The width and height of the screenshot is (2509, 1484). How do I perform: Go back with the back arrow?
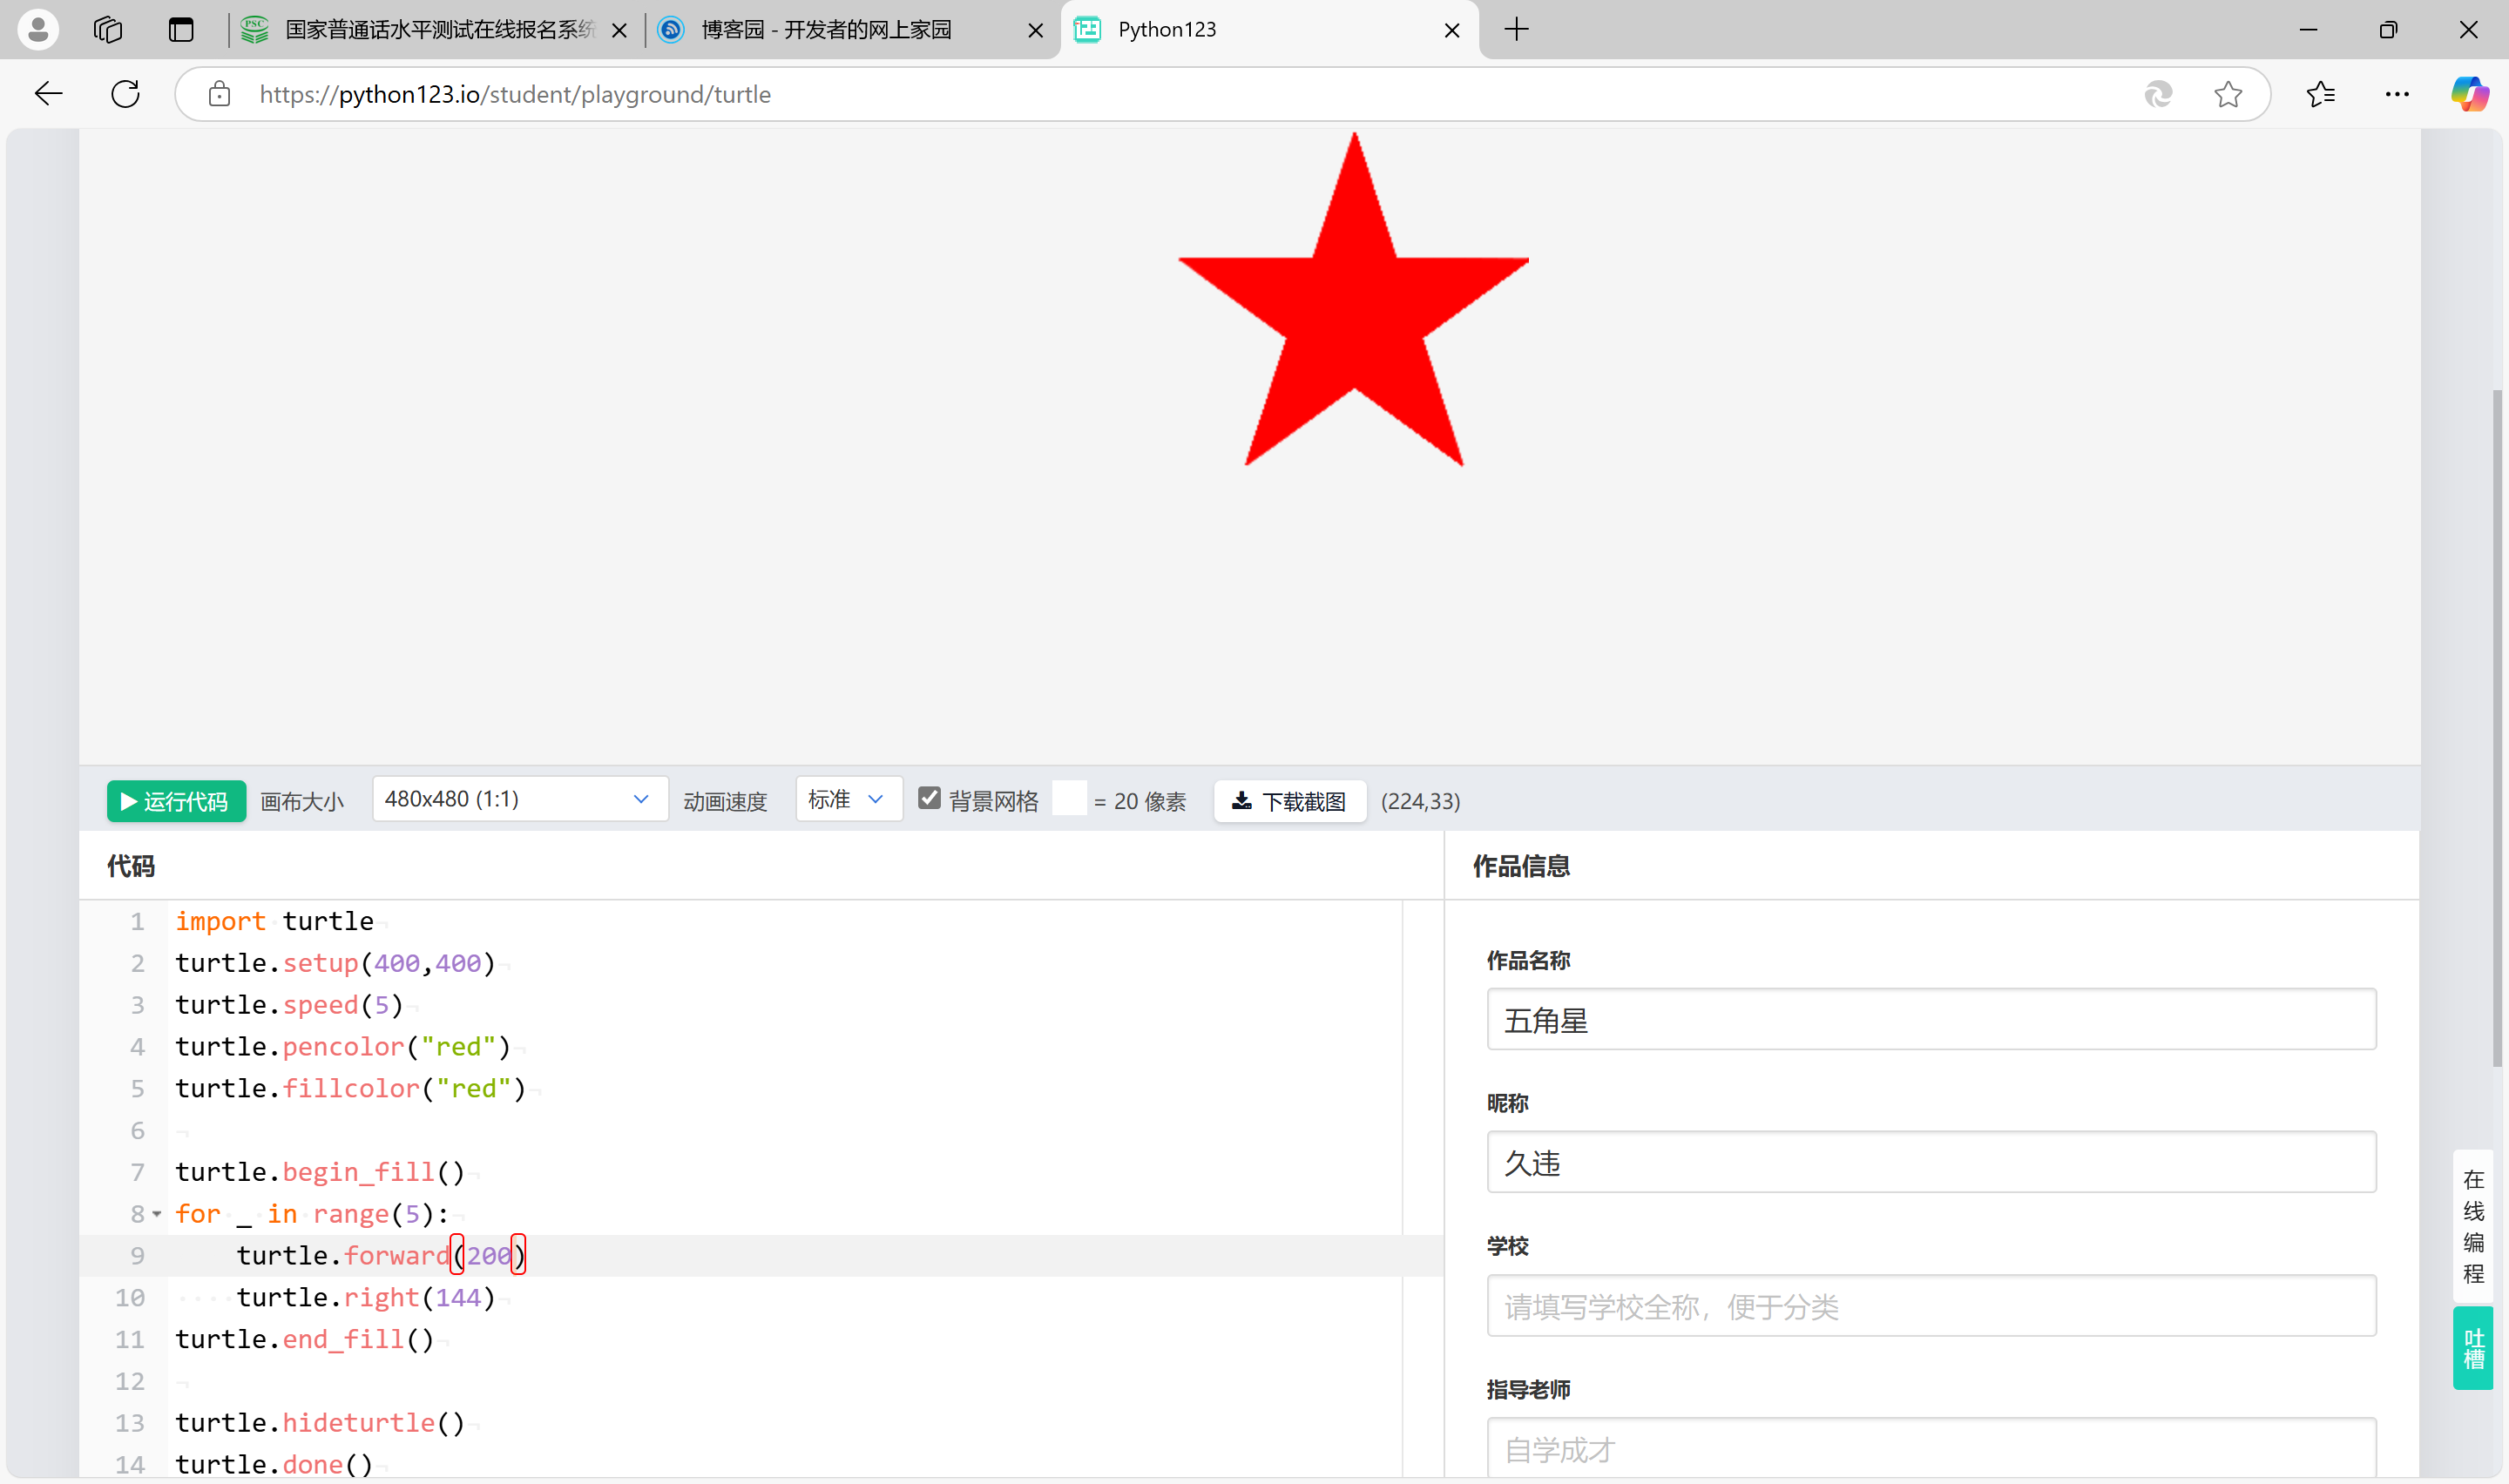coord(48,94)
